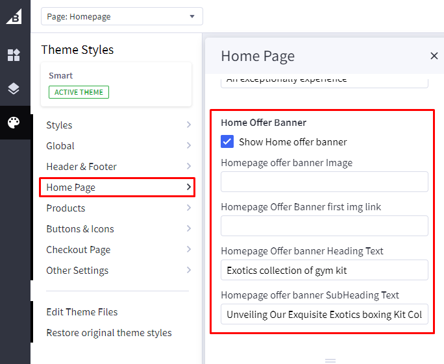The width and height of the screenshot is (444, 364).
Task: Open Buttons & Icons settings
Action: [x=117, y=229]
